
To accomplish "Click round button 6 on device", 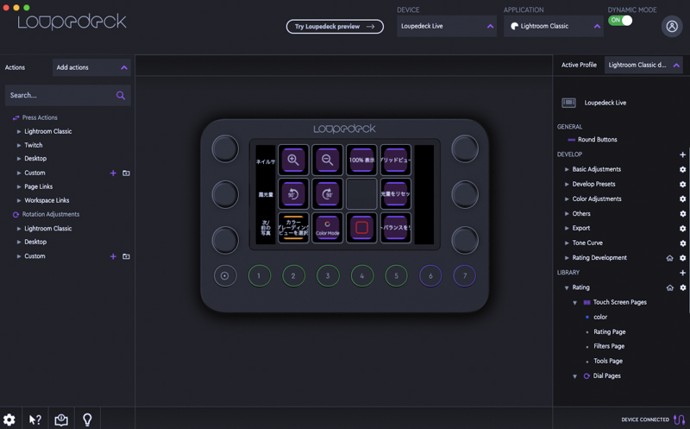I will pyautogui.click(x=430, y=275).
